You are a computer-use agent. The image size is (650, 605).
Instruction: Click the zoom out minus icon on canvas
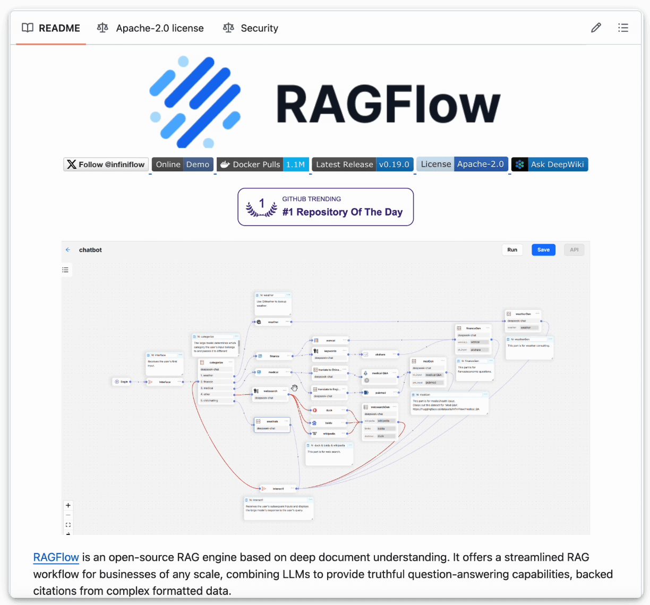click(x=68, y=515)
